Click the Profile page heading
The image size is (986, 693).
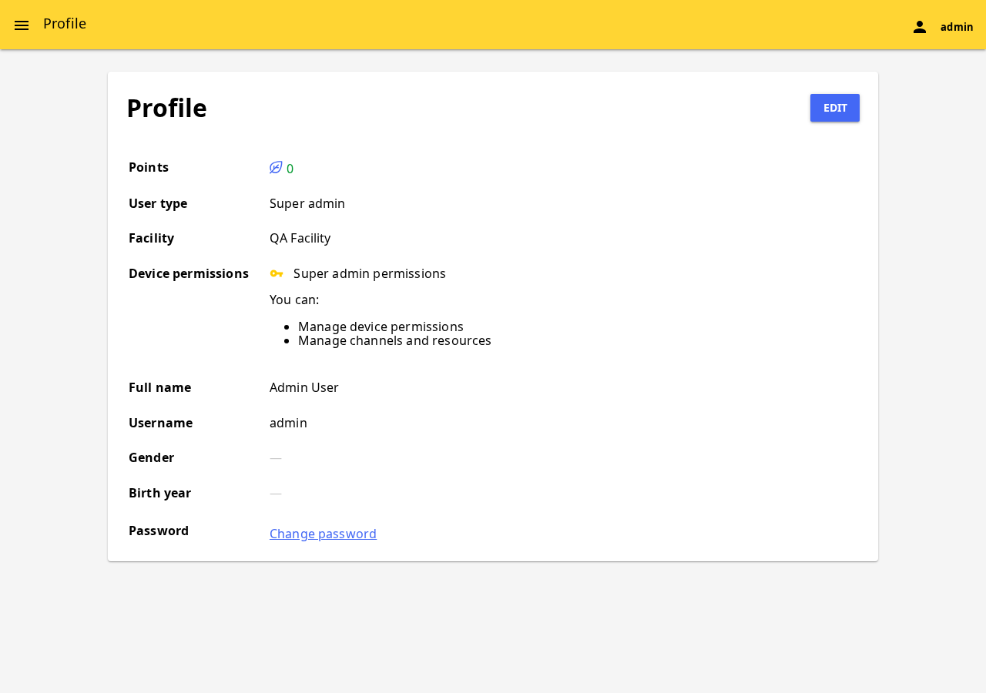coord(166,108)
